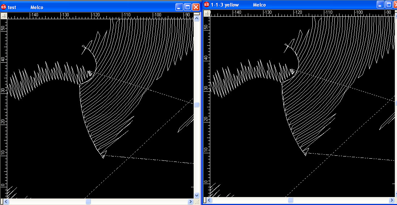Click the ruler origin box in the test window

4,16
